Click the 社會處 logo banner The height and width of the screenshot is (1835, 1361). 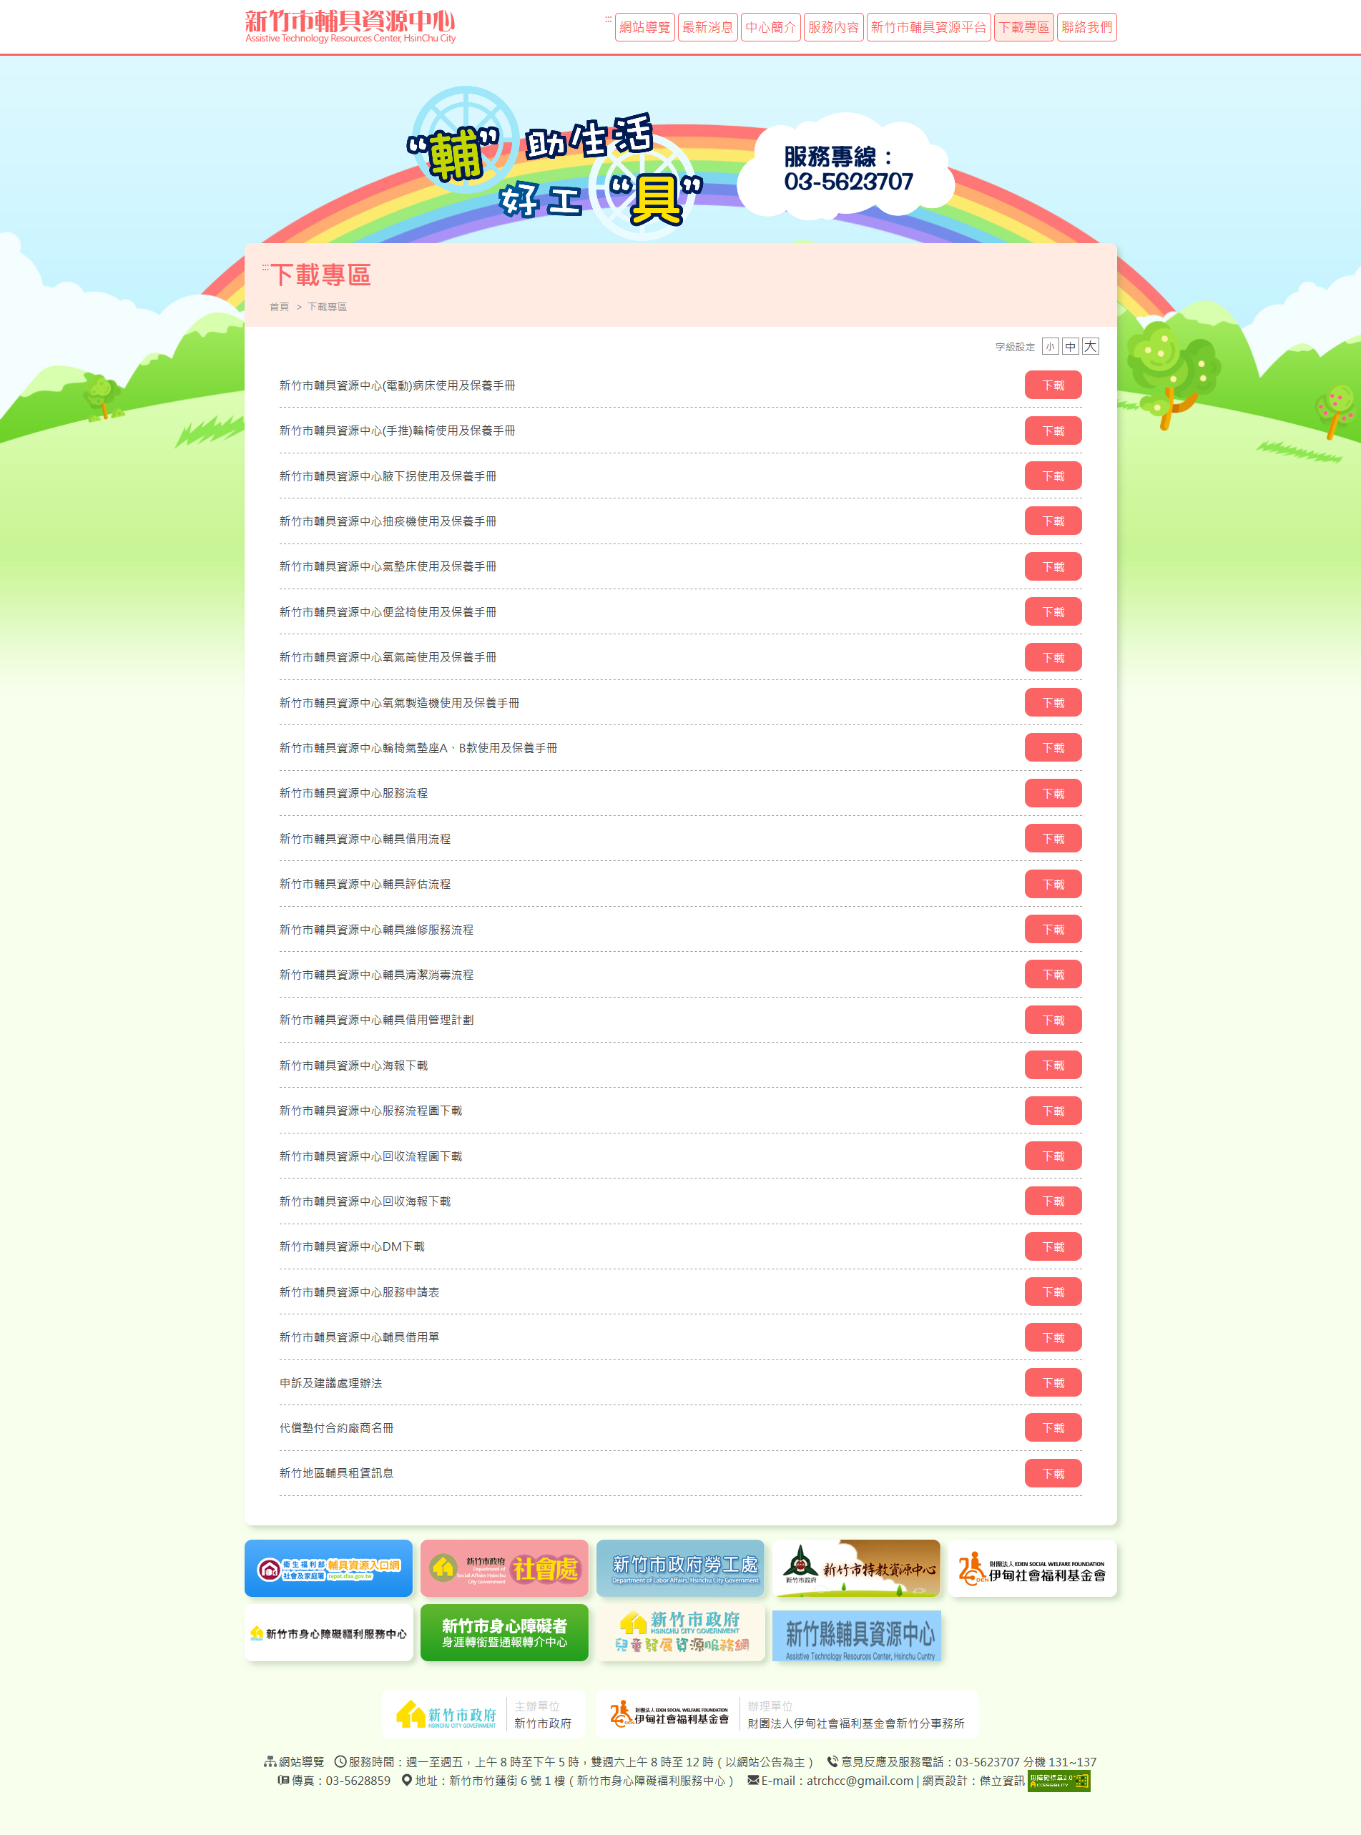point(504,1569)
